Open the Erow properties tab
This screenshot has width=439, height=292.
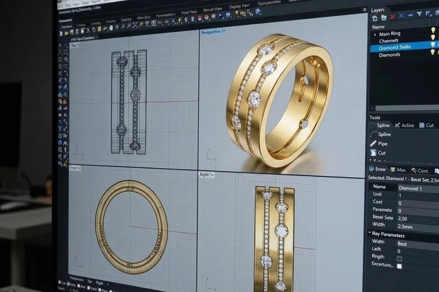[378, 169]
